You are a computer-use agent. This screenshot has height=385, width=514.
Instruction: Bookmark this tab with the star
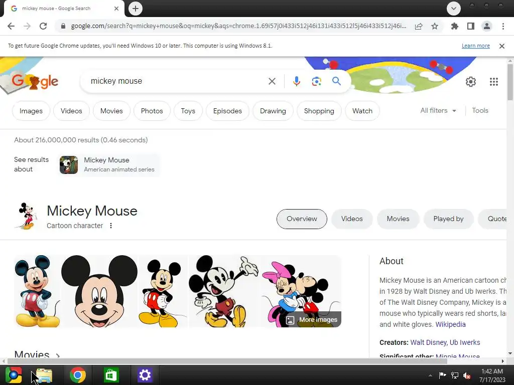435,26
